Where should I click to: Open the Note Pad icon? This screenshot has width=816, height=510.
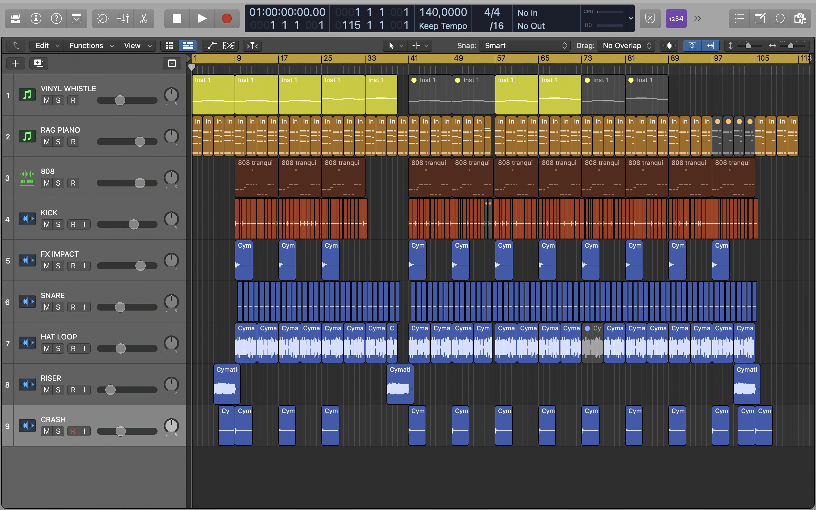(760, 18)
